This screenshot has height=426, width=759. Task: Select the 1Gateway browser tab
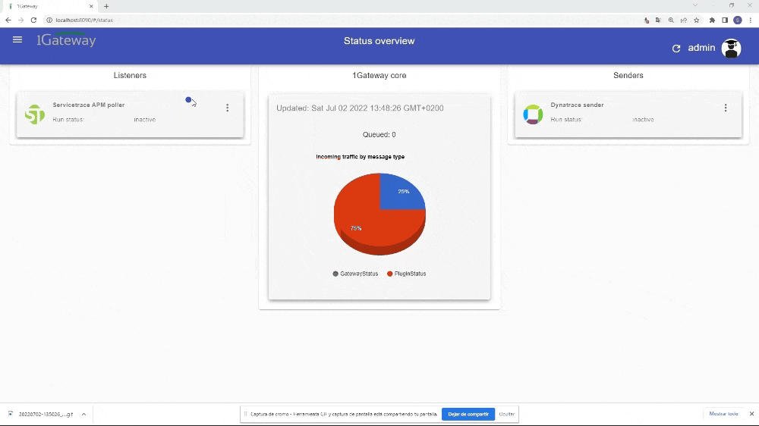tap(49, 6)
